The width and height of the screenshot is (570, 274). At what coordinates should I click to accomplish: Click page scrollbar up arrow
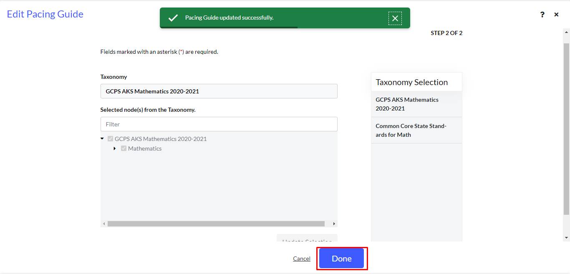pyautogui.click(x=566, y=32)
